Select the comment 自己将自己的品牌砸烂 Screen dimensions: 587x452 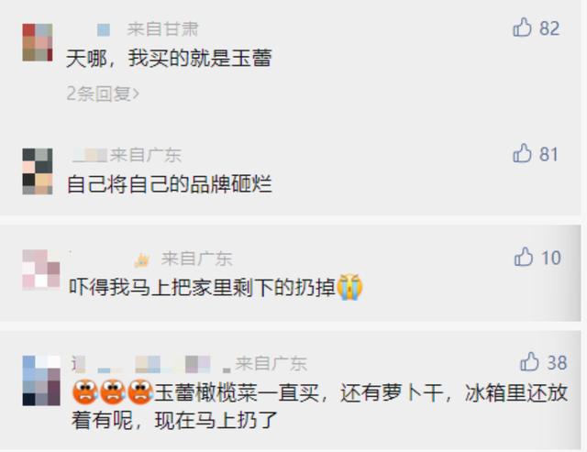[x=169, y=184]
